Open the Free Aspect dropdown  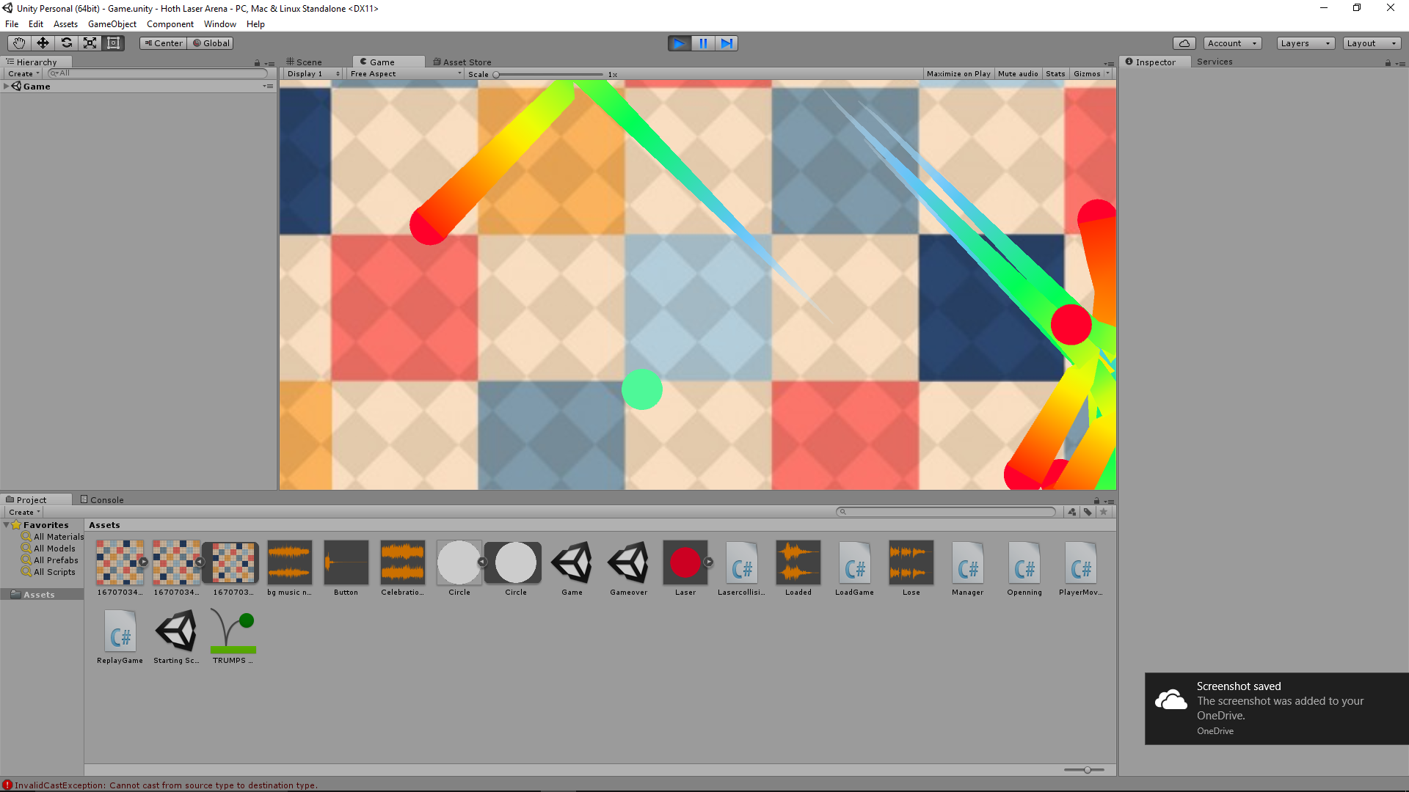(405, 74)
